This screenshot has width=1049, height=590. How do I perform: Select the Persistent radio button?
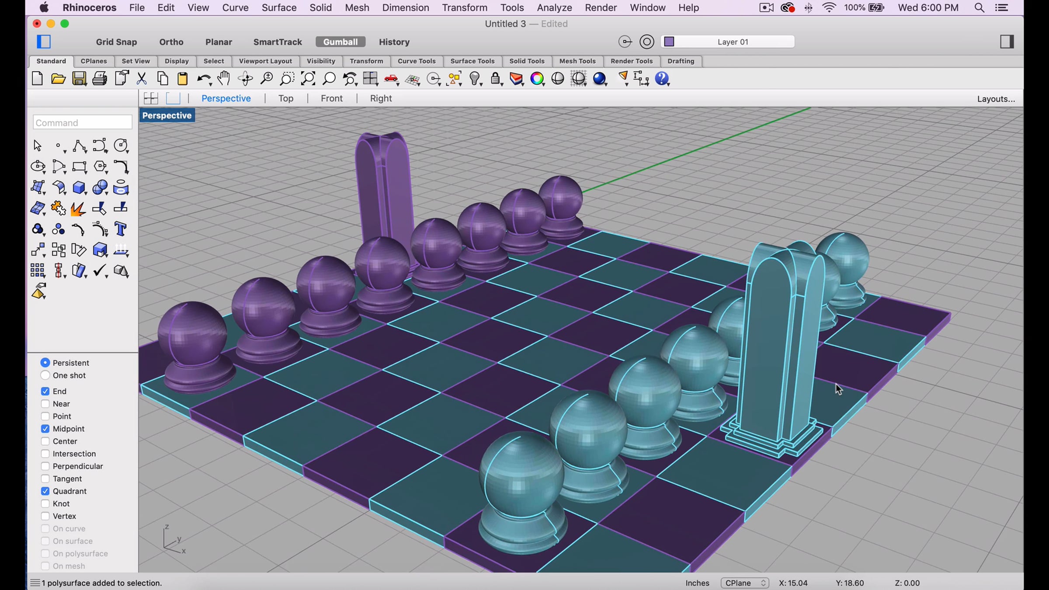(x=45, y=363)
